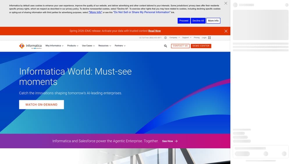Accept cookies with the Proceed button

coord(184,21)
